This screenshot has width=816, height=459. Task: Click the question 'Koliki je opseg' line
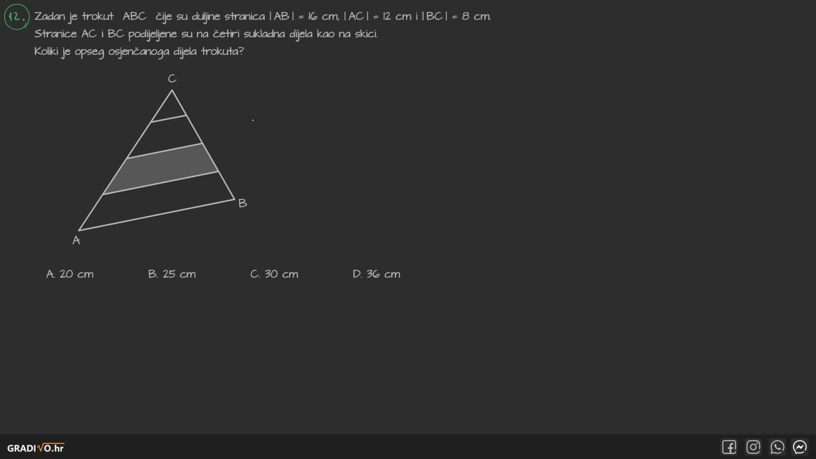139,52
